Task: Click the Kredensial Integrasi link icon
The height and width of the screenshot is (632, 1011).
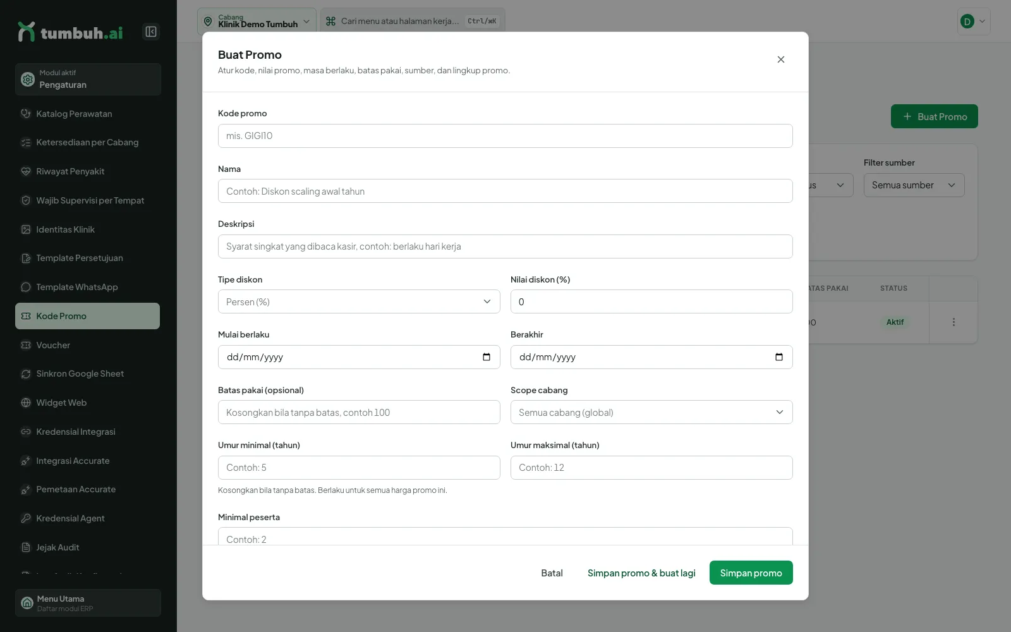Action: click(26, 432)
